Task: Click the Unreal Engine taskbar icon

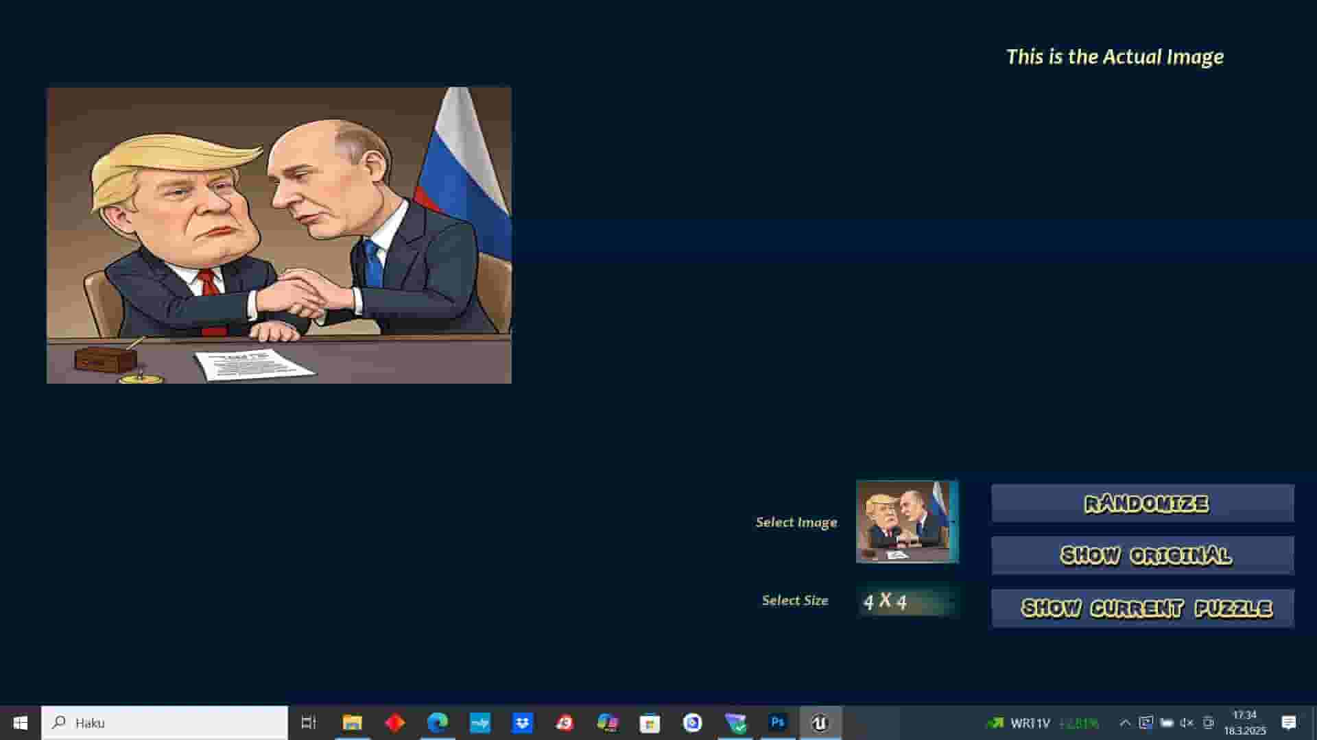Action: (x=821, y=723)
